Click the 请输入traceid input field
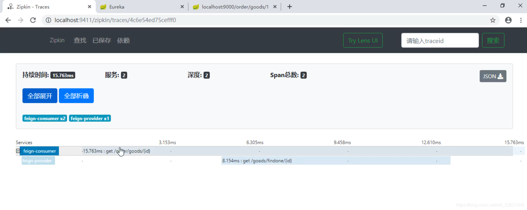This screenshot has width=527, height=210. (440, 40)
